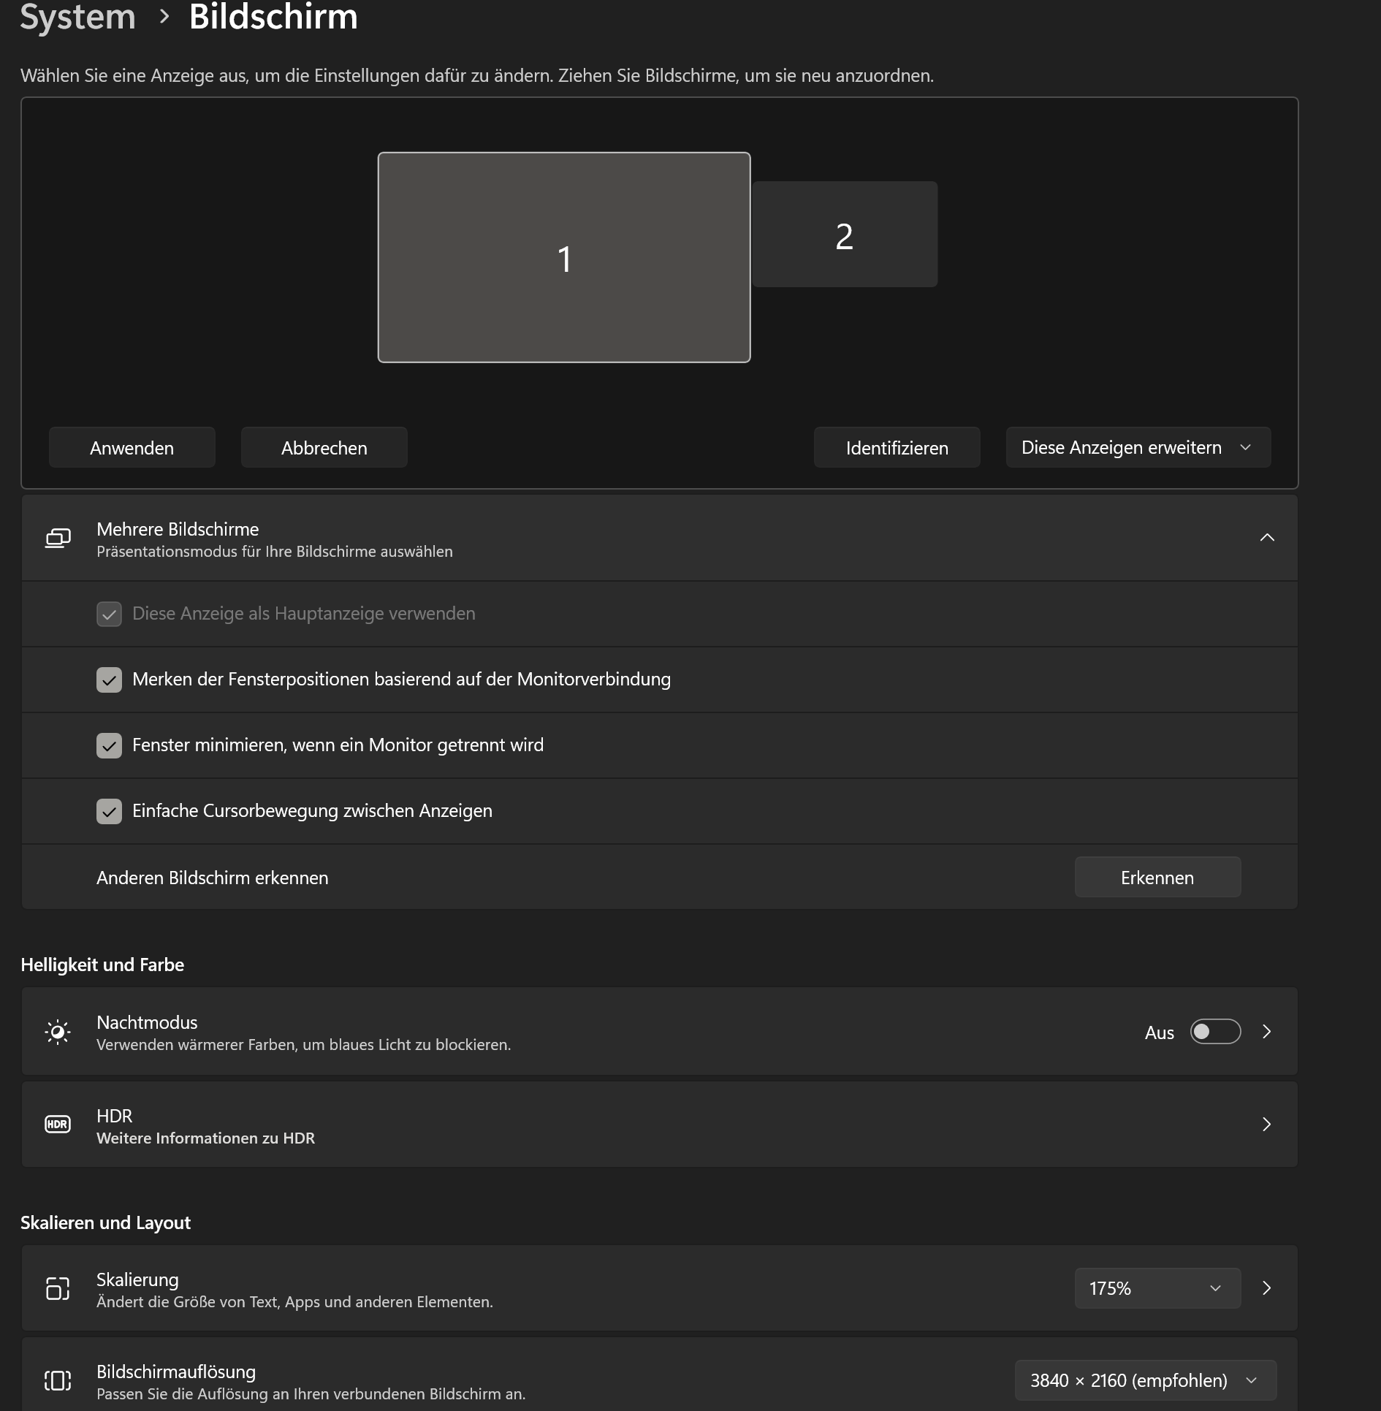Uncheck Merken der Fensterpositionen basierend auf Monitorverbindung

[x=109, y=680]
